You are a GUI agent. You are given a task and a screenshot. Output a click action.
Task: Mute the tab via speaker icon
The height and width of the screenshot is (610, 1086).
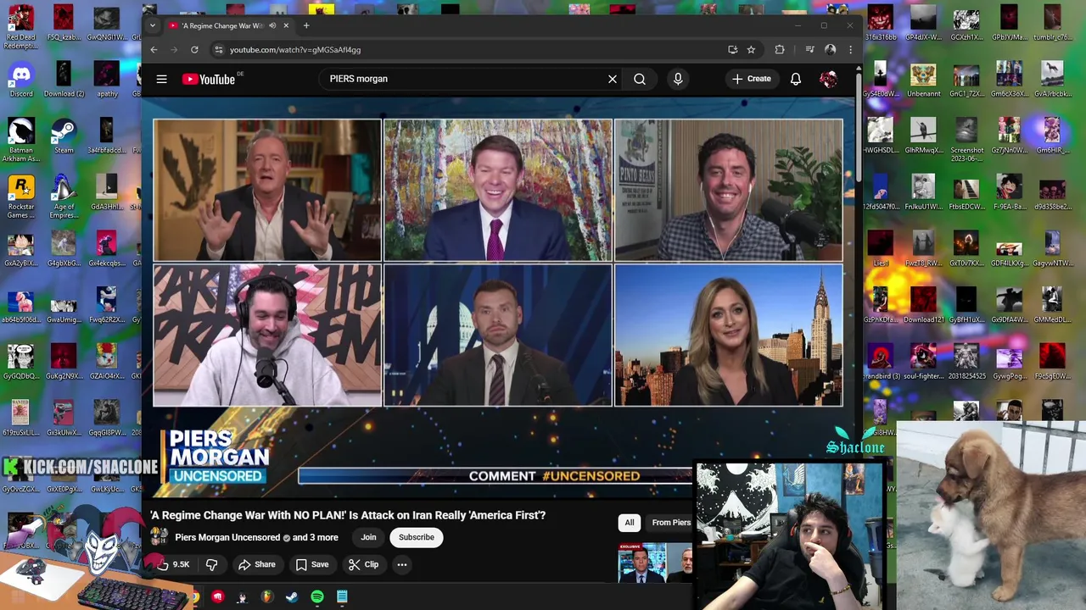[x=272, y=25]
